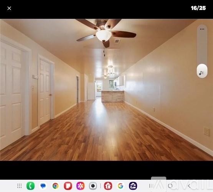Open the red Samsung Notes app
This screenshot has height=192, width=213.
coord(68,186)
